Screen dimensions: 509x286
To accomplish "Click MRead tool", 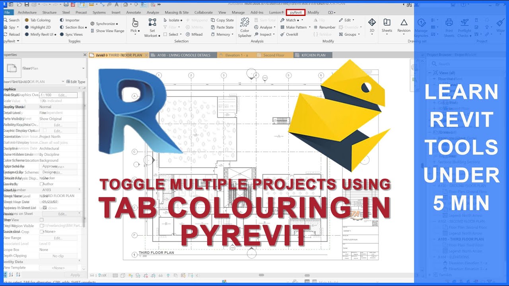I will pyautogui.click(x=194, y=35).
